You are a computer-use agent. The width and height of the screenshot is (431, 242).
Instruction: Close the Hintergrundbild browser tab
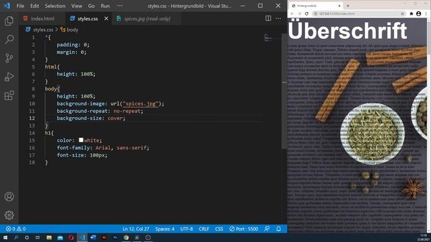click(x=339, y=5)
